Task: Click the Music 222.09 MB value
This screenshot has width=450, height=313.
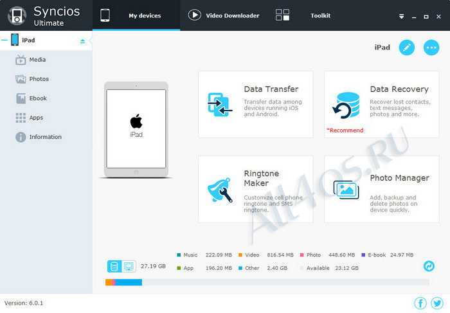Action: (x=219, y=255)
